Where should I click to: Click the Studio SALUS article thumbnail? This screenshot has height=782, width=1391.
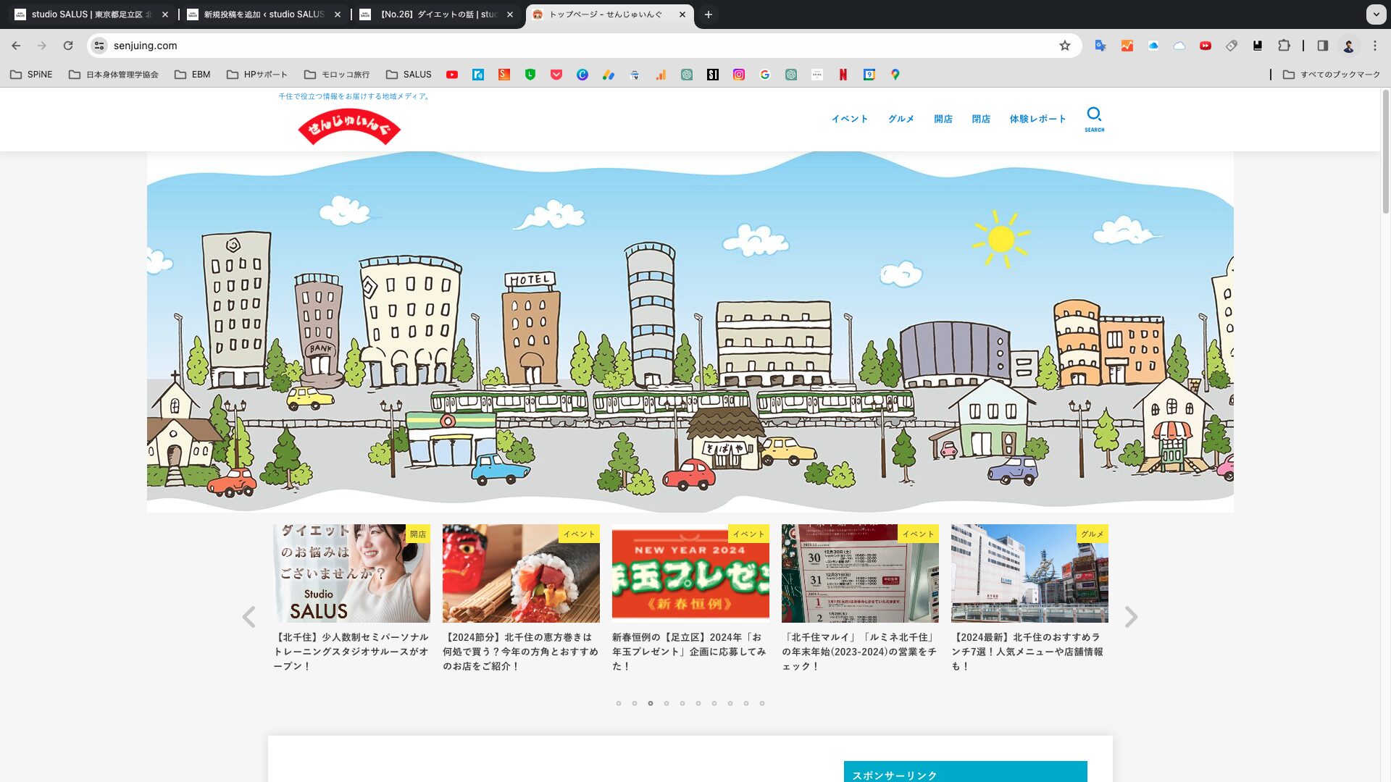click(351, 573)
